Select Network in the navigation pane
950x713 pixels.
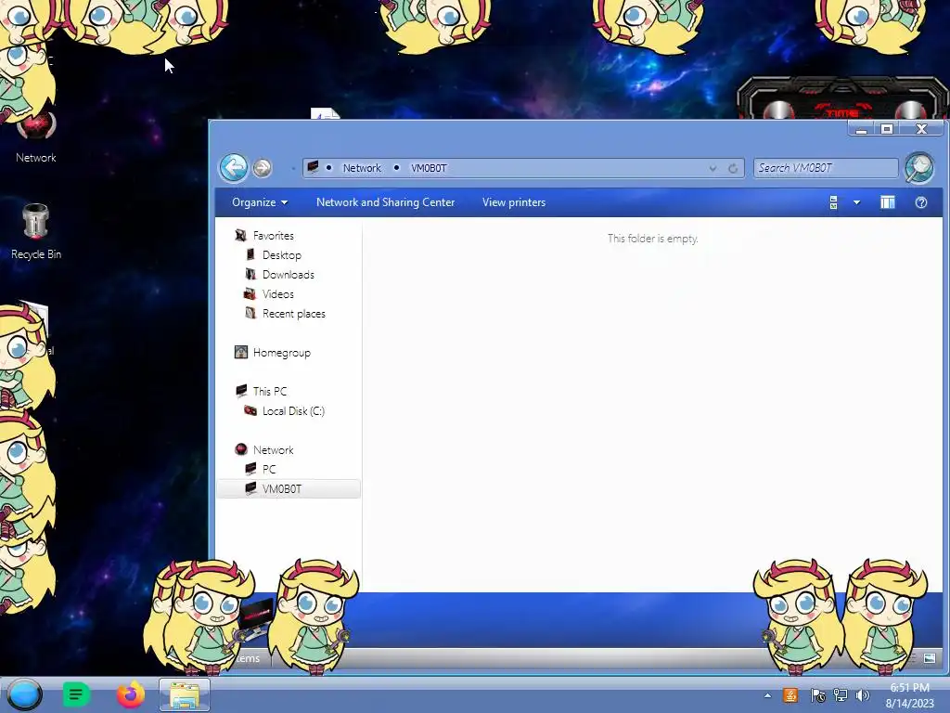coord(274,450)
